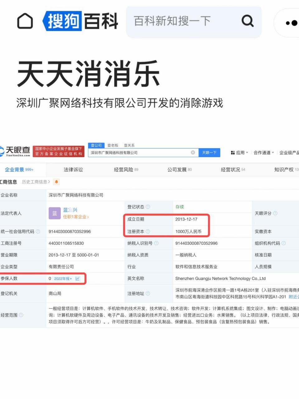Image resolution: width=299 pixels, height=399 pixels.
Task: Click the 企业级产品 menu item
Action: point(289,153)
